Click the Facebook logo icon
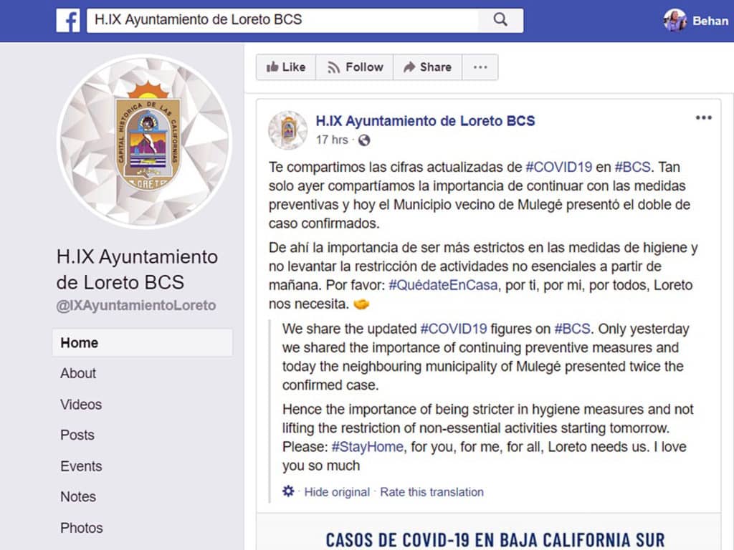Image resolution: width=734 pixels, height=550 pixels. (68, 20)
